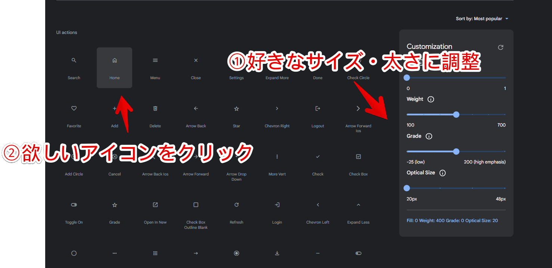Screen dimensions: 552x268
Task: Click the Expand More icon label
Action: coord(277,78)
